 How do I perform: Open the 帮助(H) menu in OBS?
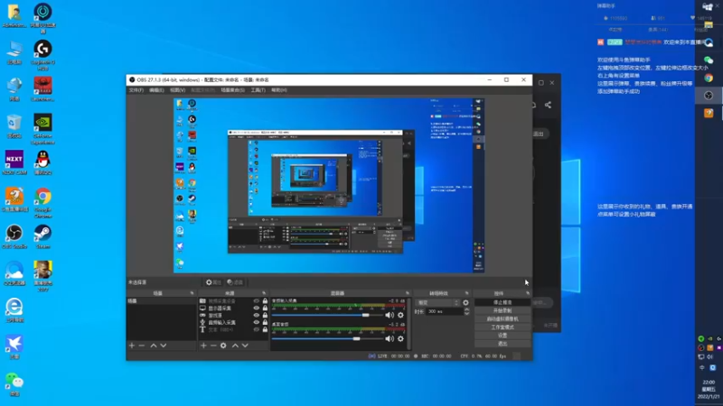pyautogui.click(x=279, y=90)
